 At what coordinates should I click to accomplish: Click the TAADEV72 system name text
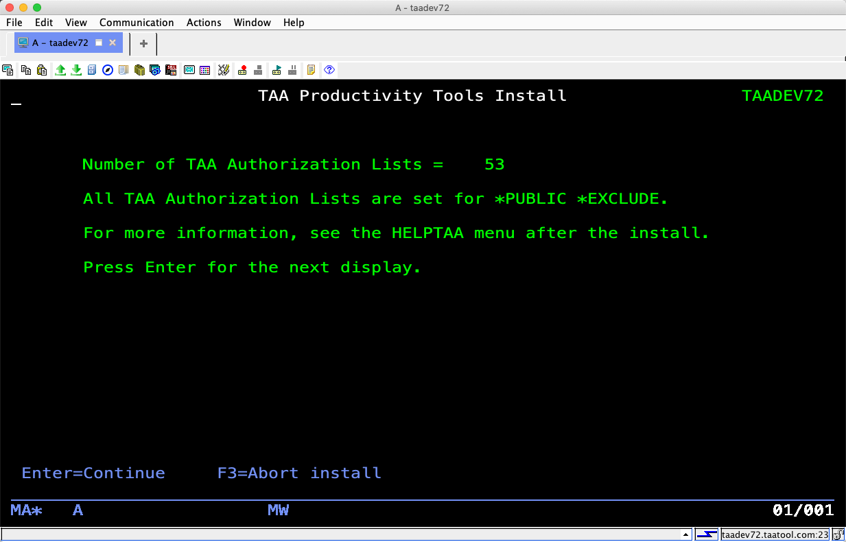tap(783, 96)
